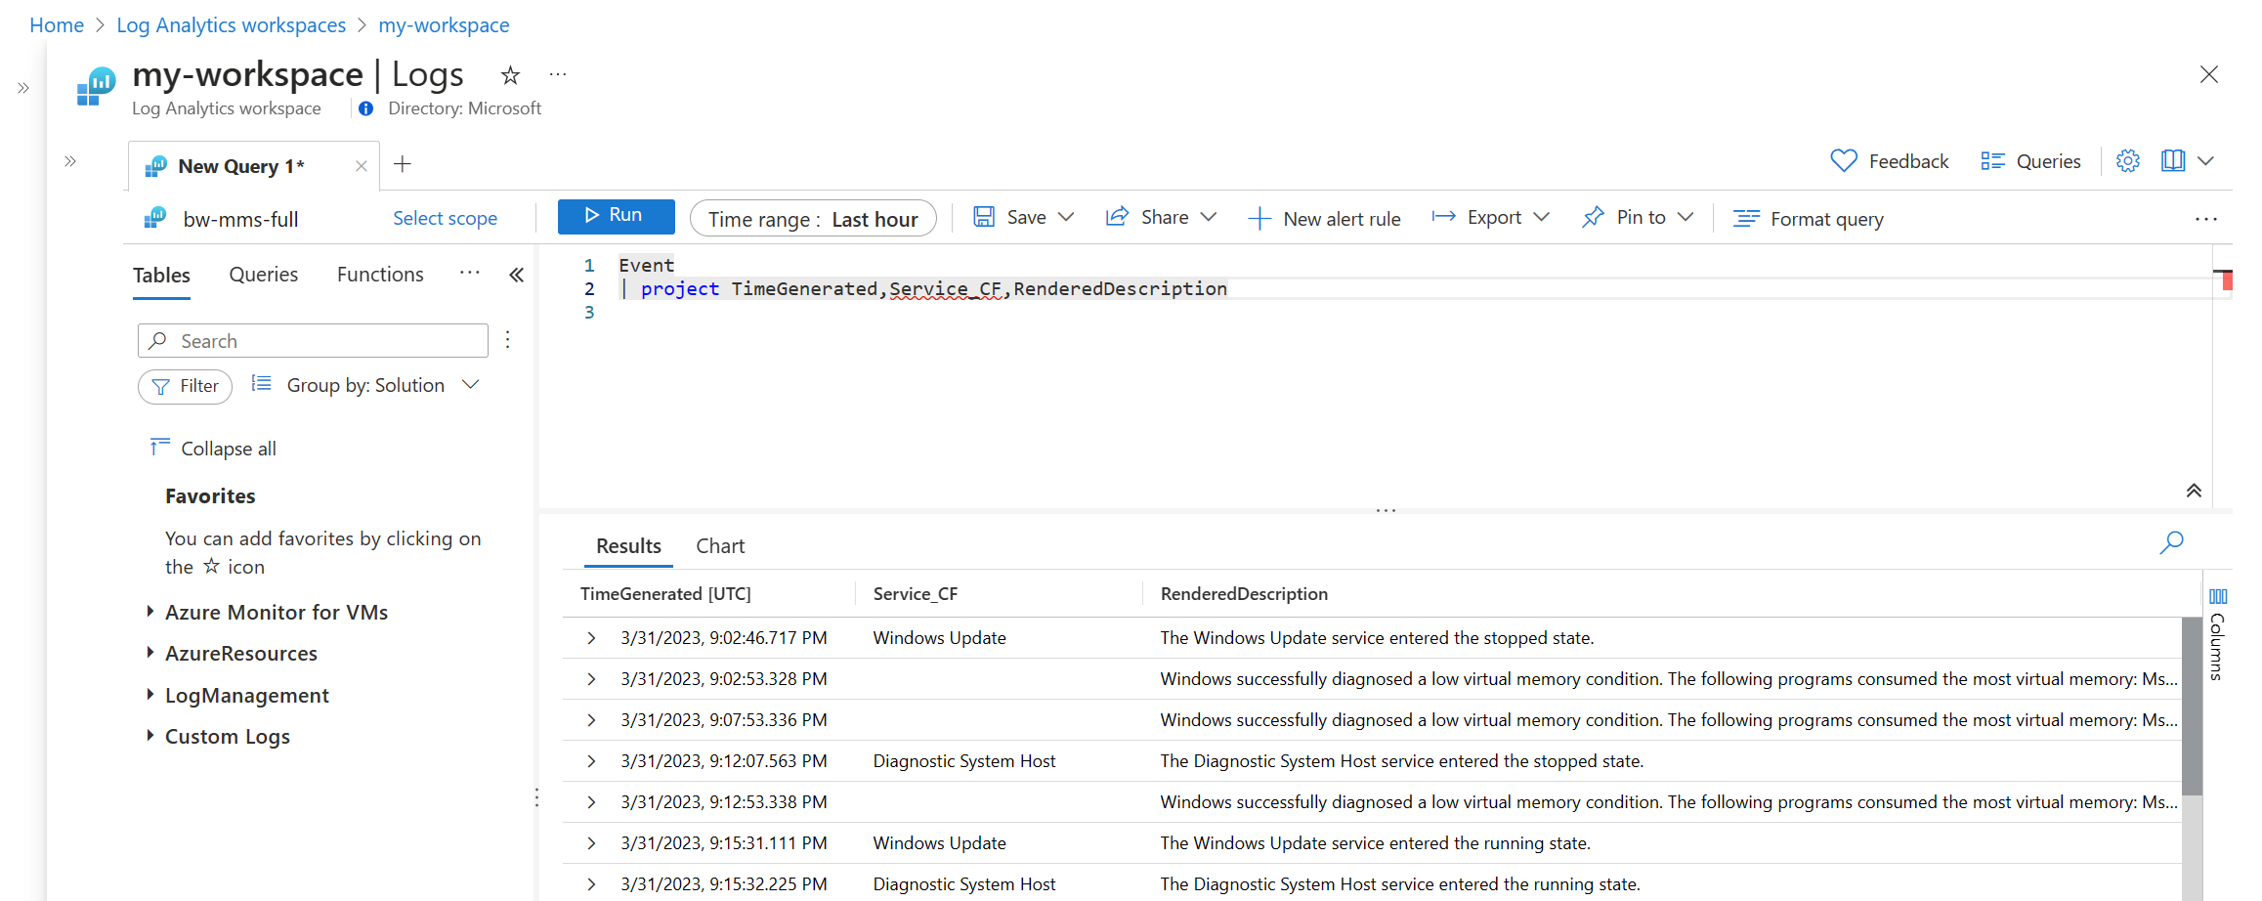Open the Time range Last hour picker
The height and width of the screenshot is (901, 2262).
(813, 219)
